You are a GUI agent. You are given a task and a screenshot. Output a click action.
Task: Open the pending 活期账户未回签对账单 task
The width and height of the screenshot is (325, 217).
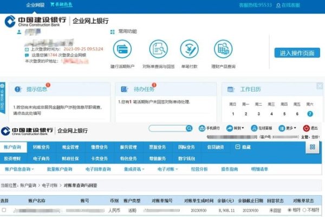pyautogui.click(x=154, y=102)
